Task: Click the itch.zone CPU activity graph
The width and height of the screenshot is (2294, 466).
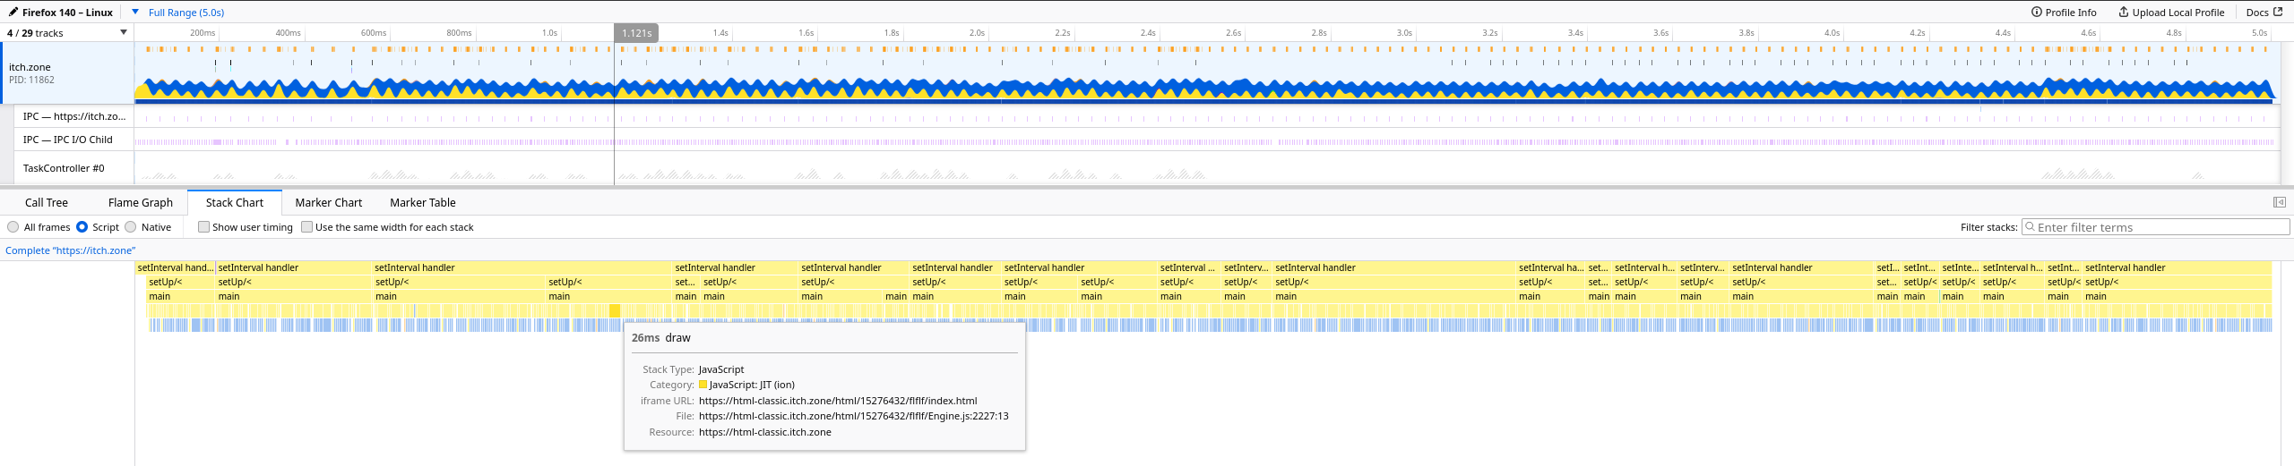Action: 1206,89
